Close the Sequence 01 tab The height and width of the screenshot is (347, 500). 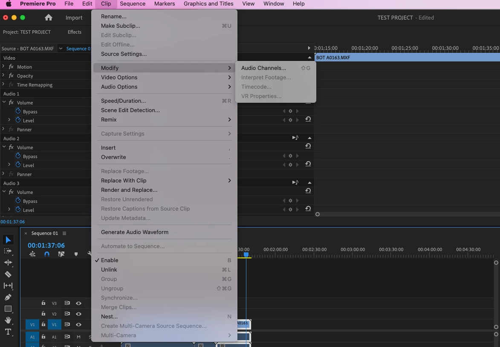pyautogui.click(x=26, y=234)
